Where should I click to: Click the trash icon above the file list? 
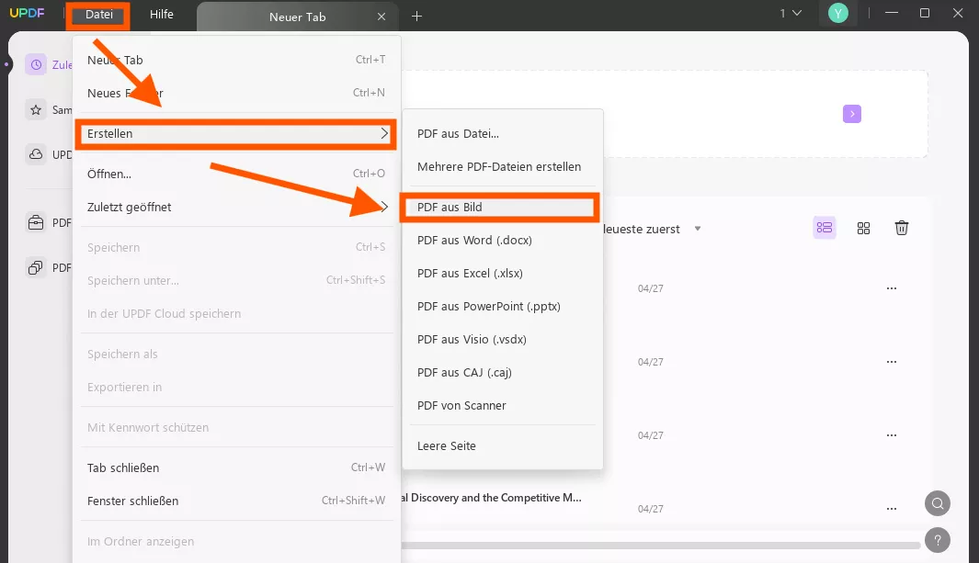(902, 227)
